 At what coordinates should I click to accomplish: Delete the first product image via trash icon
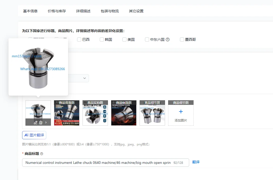[41, 123]
